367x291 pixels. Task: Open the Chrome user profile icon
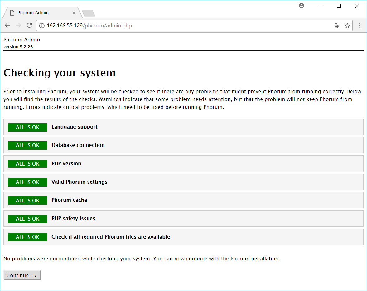click(x=302, y=6)
